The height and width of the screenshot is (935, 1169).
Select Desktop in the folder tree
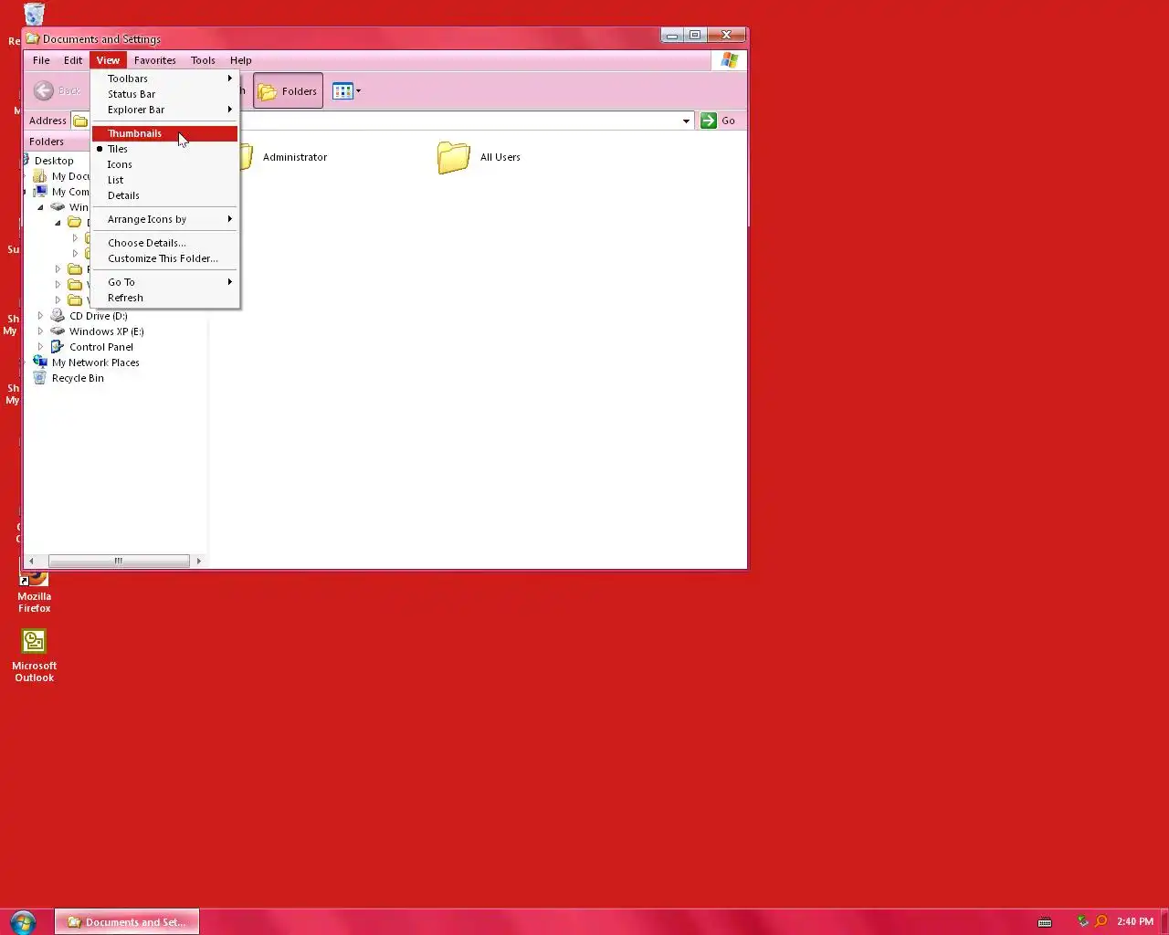click(54, 161)
